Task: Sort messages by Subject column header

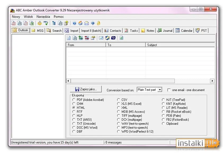Action: tap(180, 45)
